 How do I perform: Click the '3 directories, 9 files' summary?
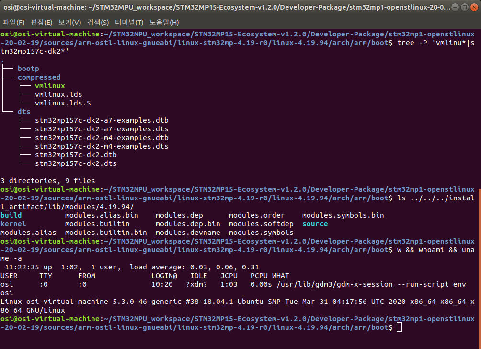(x=47, y=180)
